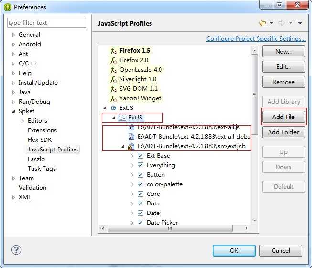Click the scroll right arrow of profiles list
This screenshot has width=312, height=268.
pos(246,229)
